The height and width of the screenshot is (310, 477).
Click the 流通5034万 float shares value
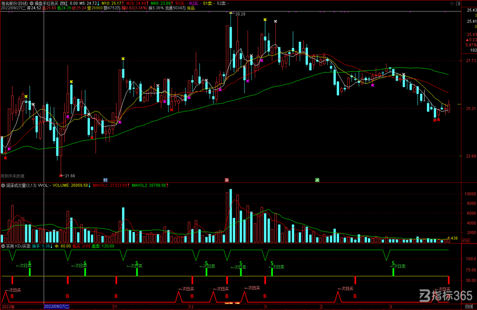pos(175,8)
